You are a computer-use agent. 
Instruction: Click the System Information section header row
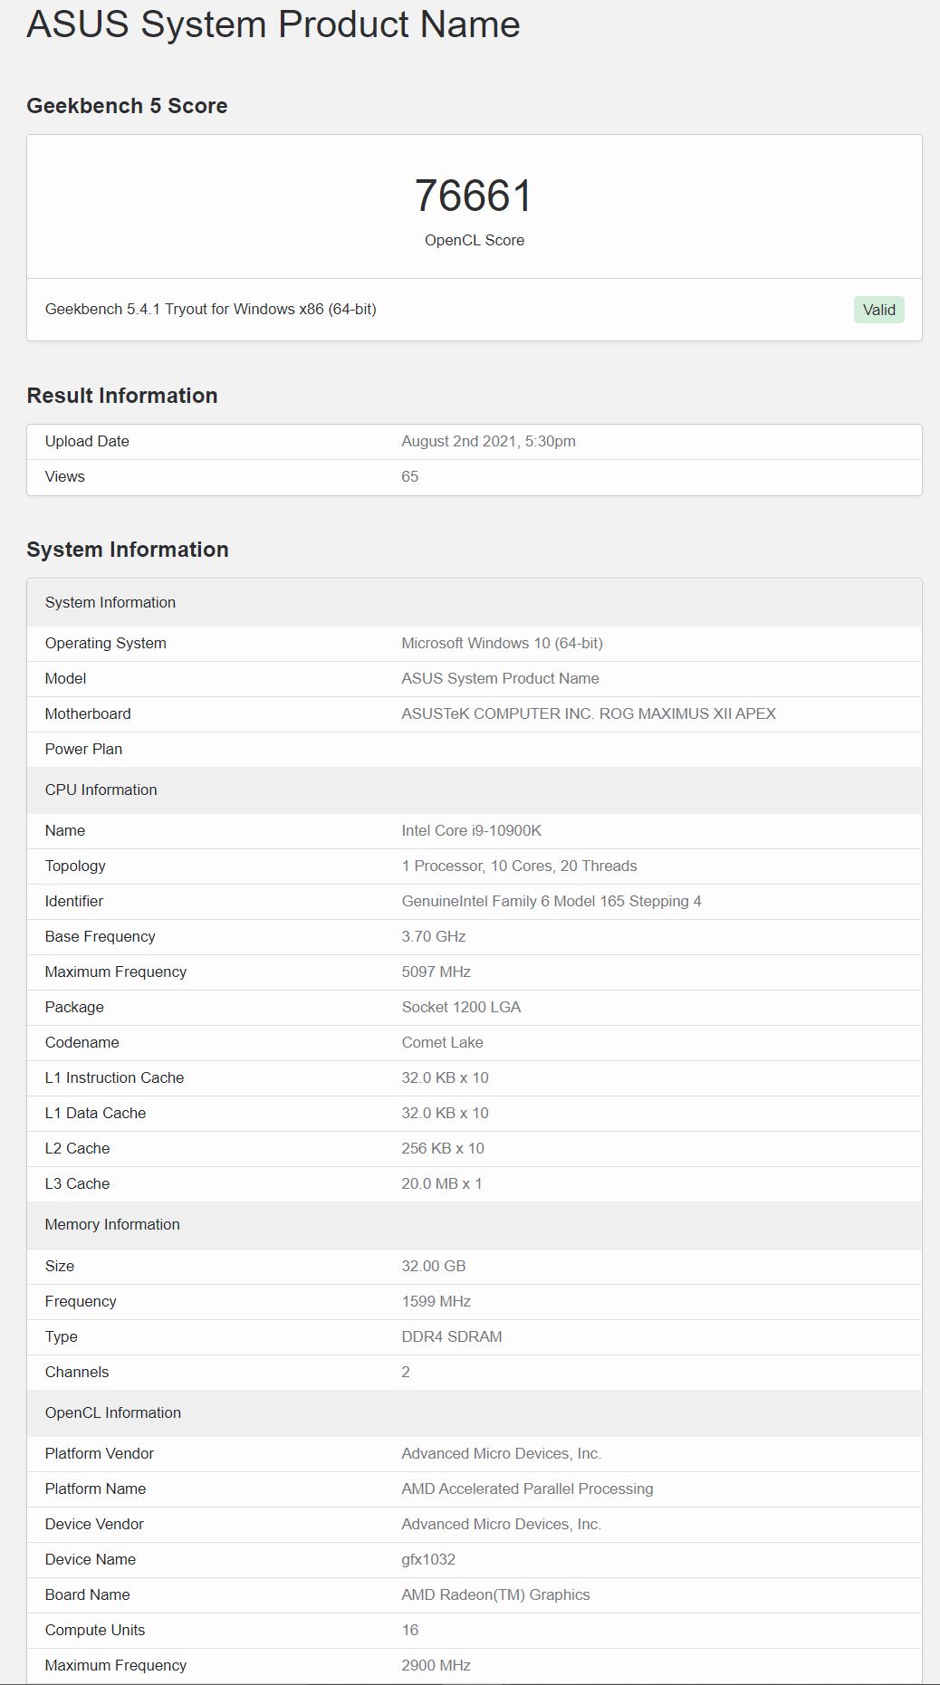(475, 602)
